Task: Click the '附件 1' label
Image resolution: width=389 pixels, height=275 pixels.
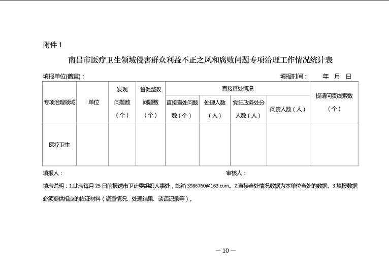Action: pos(52,45)
